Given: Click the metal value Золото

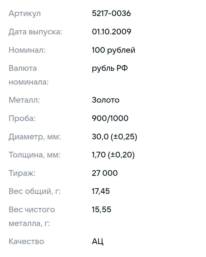Looking at the screenshot, I should [x=106, y=100].
